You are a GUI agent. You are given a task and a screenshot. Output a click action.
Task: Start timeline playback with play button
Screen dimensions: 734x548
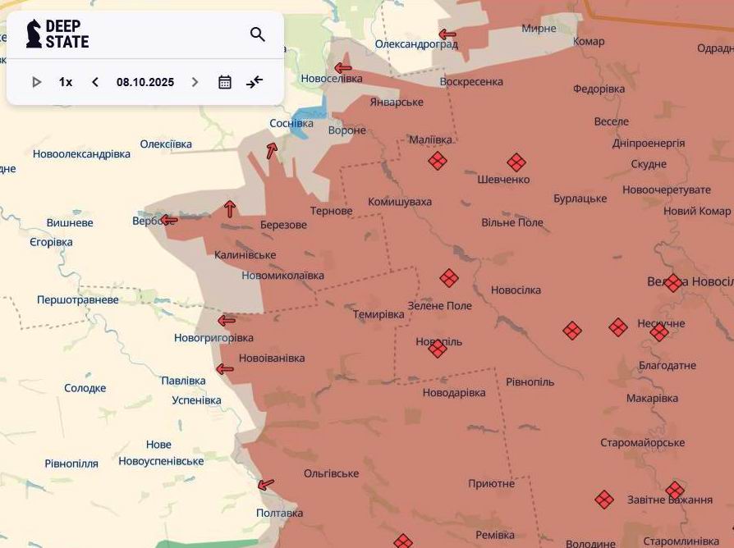tap(36, 81)
